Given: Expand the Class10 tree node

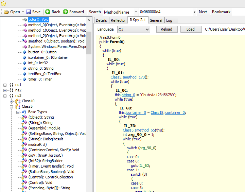Looking at the screenshot, I should (x=12, y=101).
